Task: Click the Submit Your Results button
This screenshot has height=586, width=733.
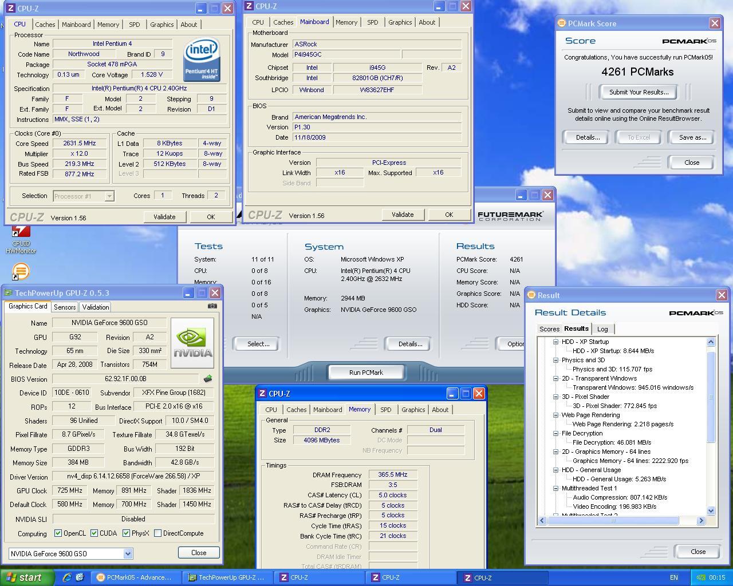Action: tap(639, 92)
